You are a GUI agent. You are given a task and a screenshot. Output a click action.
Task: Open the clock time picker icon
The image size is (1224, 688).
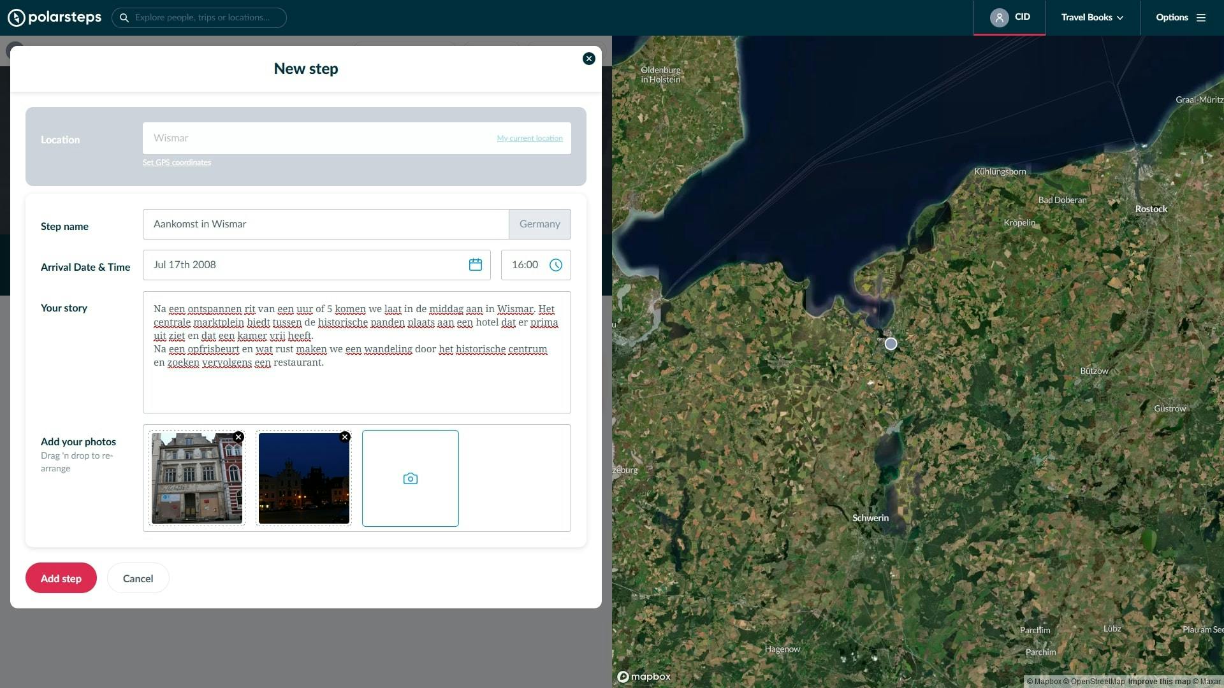point(556,265)
